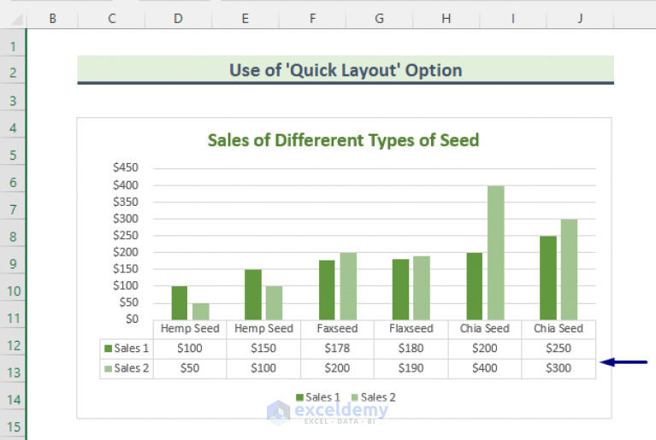Select "Sales 2" legend entry below the table
The width and height of the screenshot is (656, 440).
(x=373, y=397)
